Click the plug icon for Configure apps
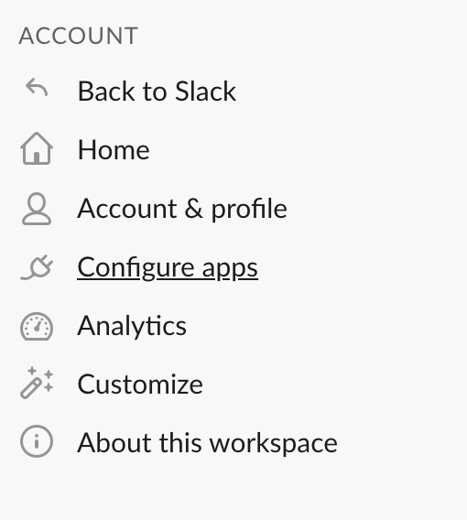This screenshot has height=520, width=467. tap(37, 267)
